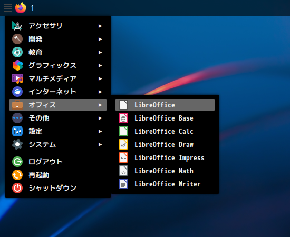Click the LibreOffice Math formula icon
The width and height of the screenshot is (290, 237).
(x=123, y=171)
